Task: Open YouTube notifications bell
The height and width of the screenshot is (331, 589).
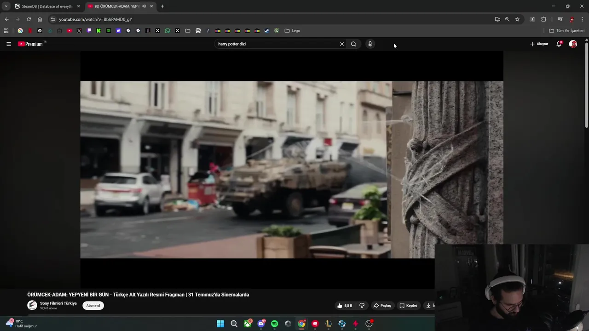Action: pyautogui.click(x=559, y=44)
